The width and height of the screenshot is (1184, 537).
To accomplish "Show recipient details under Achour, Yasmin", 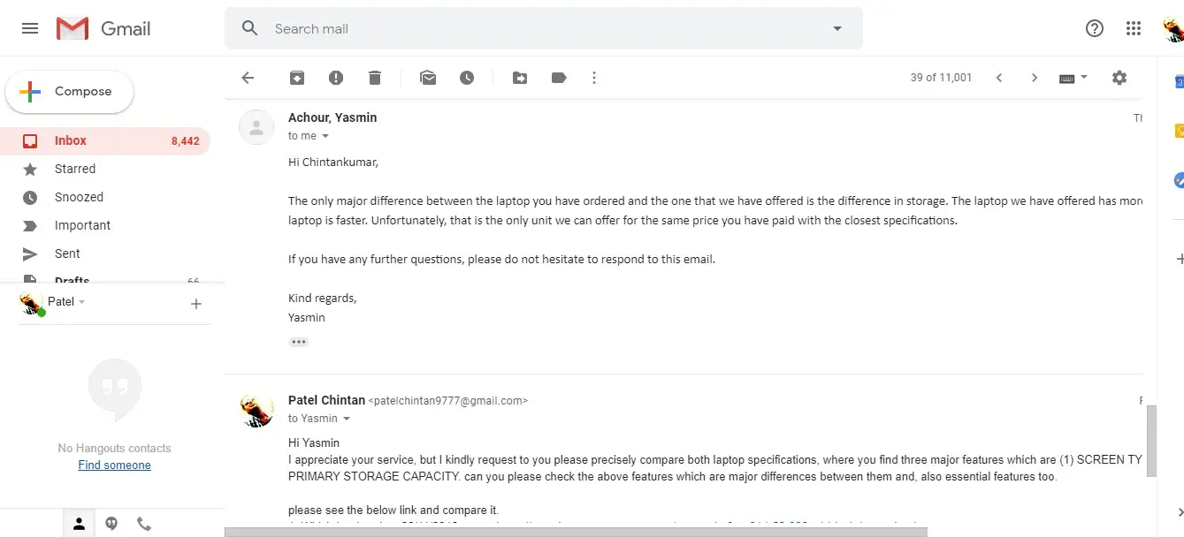I will (x=325, y=136).
